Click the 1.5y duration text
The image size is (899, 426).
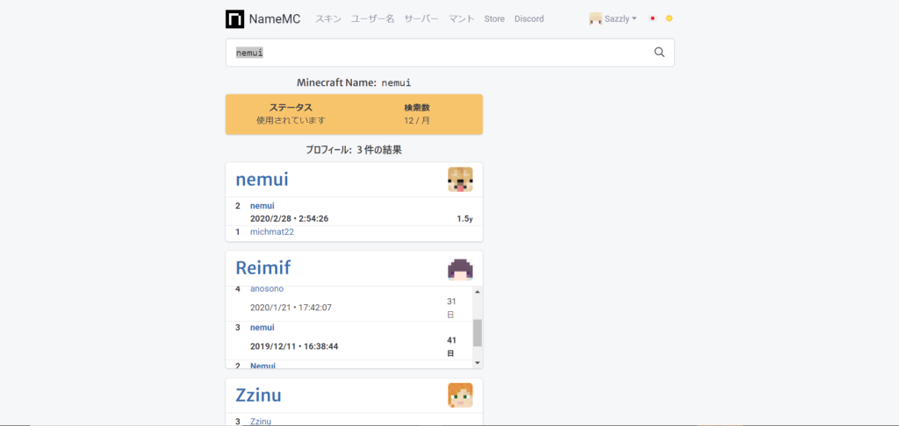(x=465, y=219)
